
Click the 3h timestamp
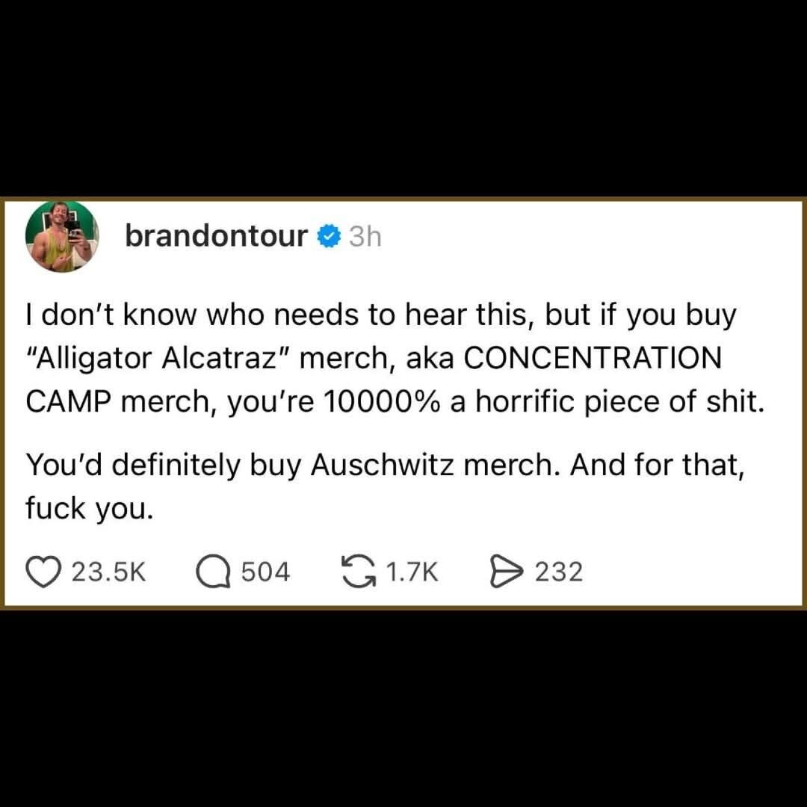365,237
